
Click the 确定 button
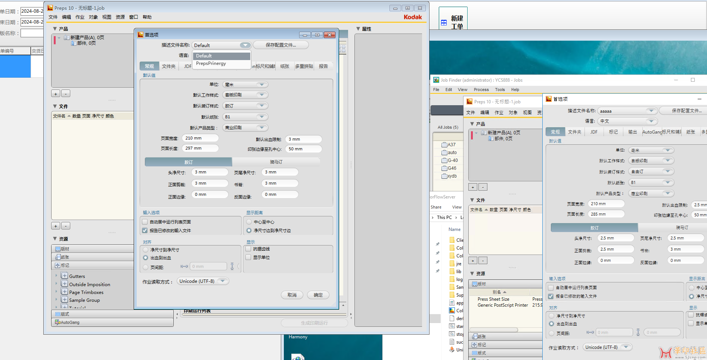pyautogui.click(x=318, y=295)
